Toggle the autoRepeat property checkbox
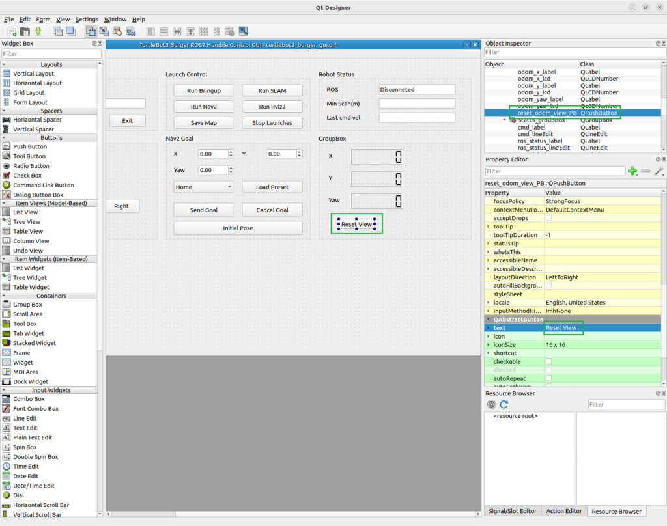Viewport: 667px width, 526px height. [x=548, y=378]
